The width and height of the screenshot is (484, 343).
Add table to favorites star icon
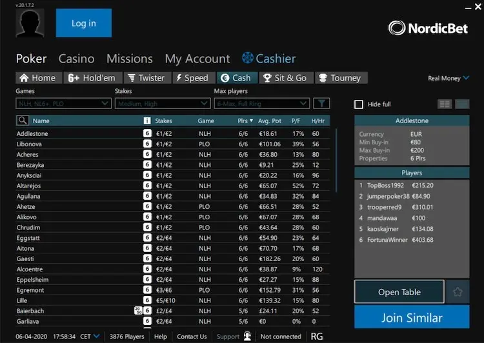click(458, 292)
